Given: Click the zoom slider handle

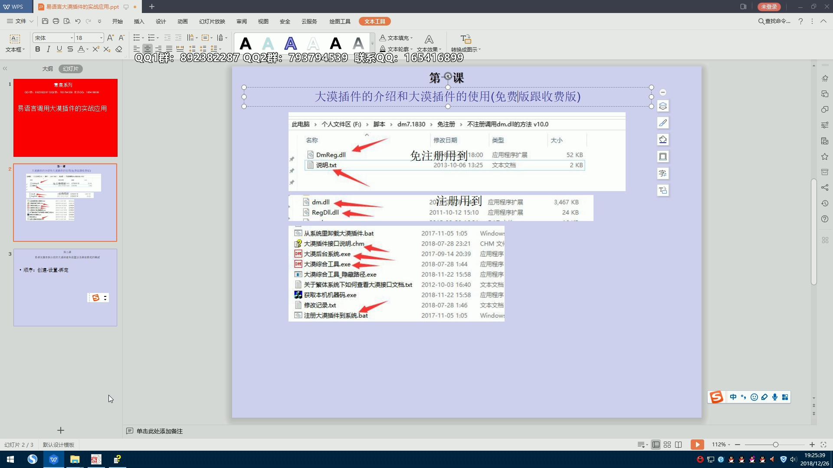Looking at the screenshot, I should [x=775, y=445].
